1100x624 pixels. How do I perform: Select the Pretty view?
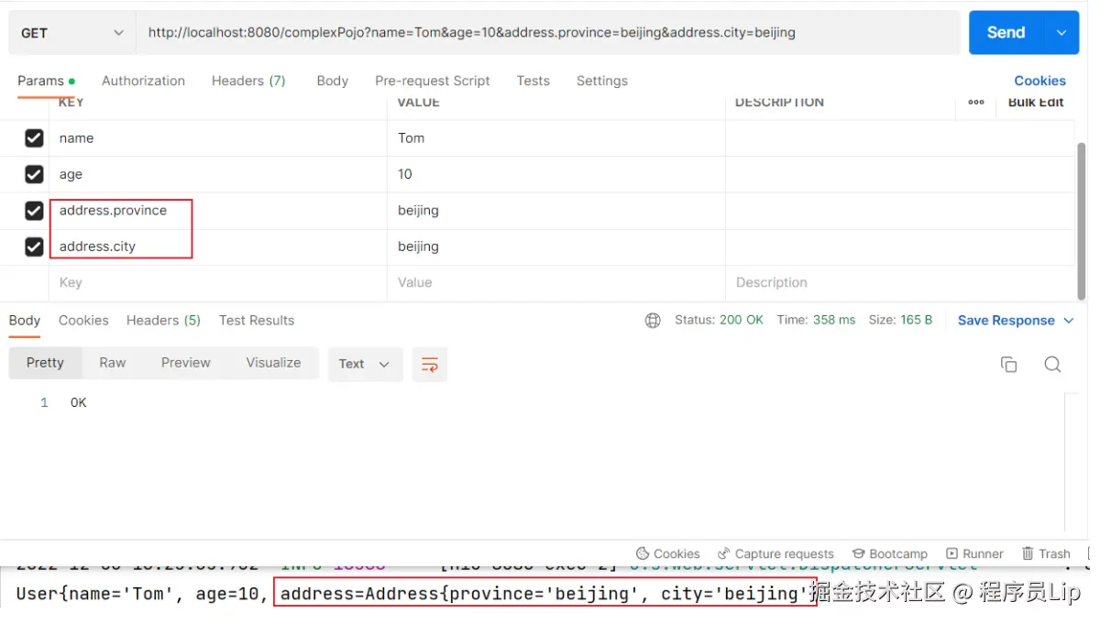45,363
